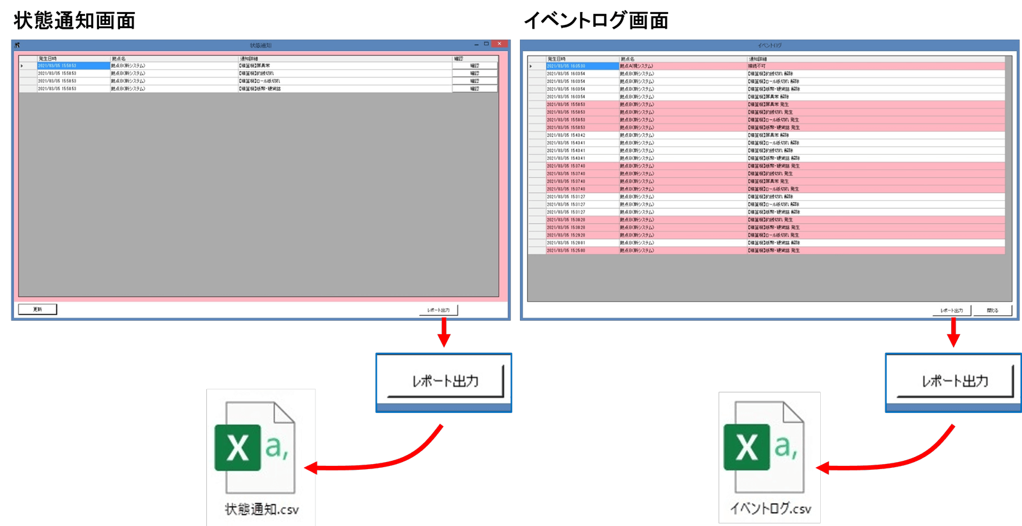Click 確認 button on the 紙幣・硬貨詰 row
Viewport: 1022px width, 526px height.
click(475, 89)
